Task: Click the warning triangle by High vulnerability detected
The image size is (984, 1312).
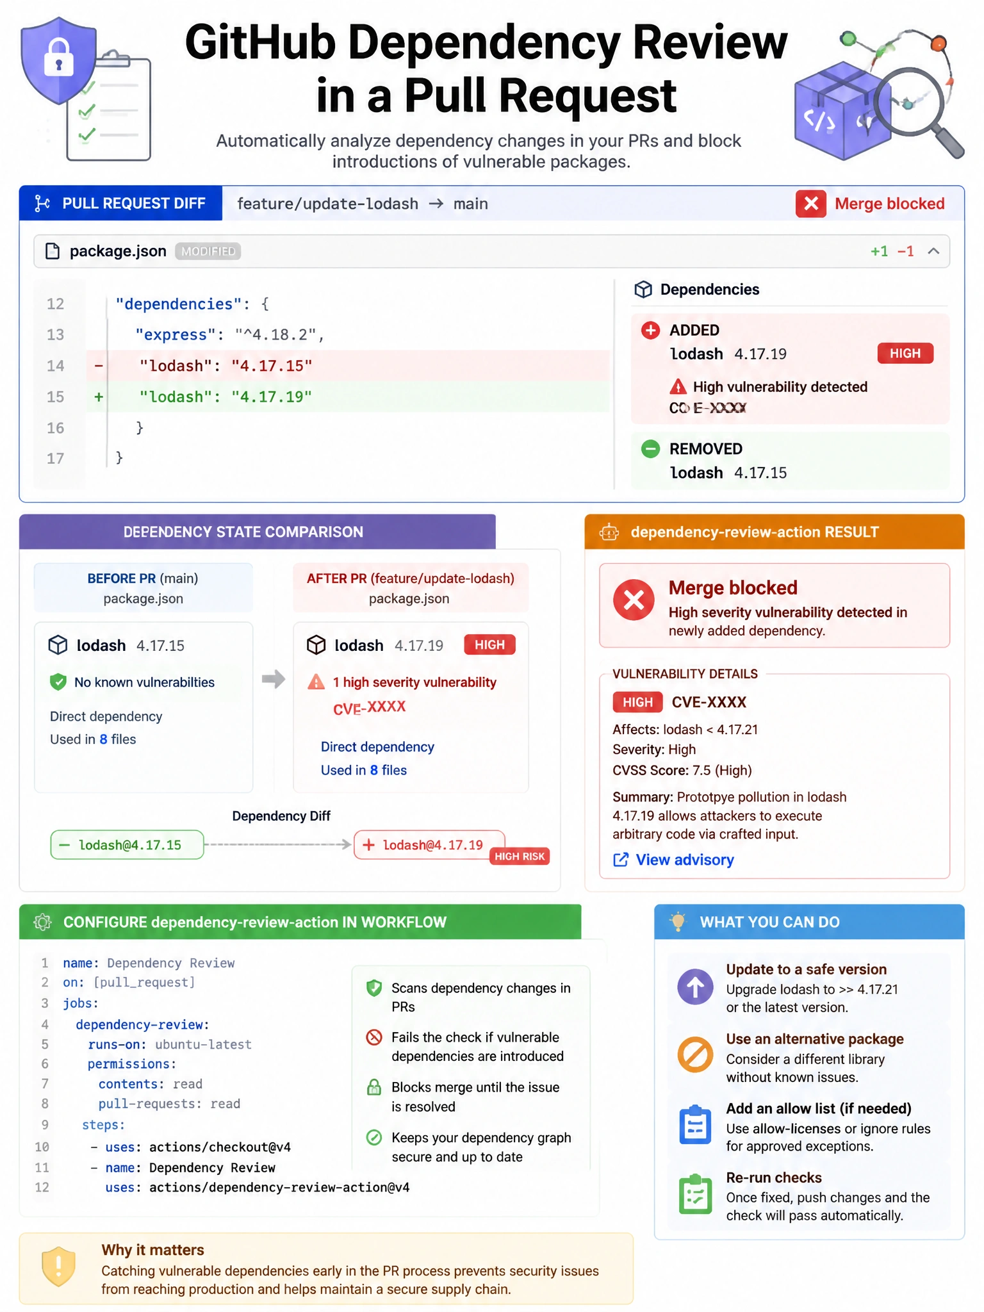Action: click(678, 387)
